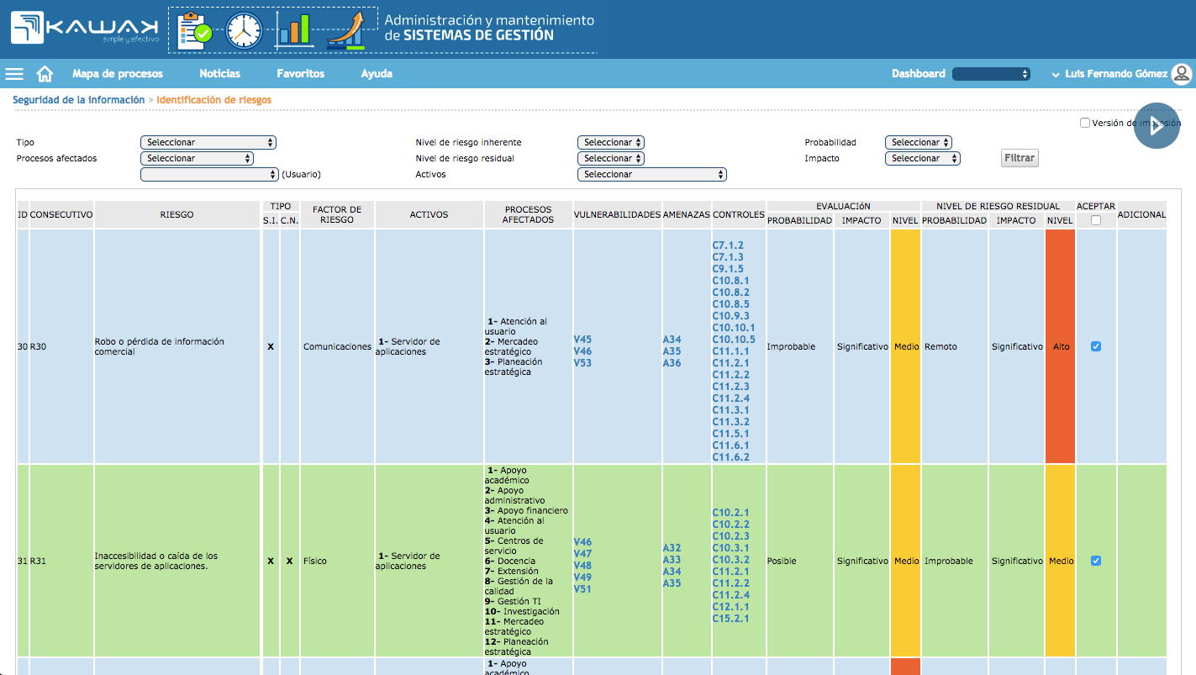1196x675 pixels.
Task: Open the Nivel de riesgo residual dropdown
Action: (611, 158)
